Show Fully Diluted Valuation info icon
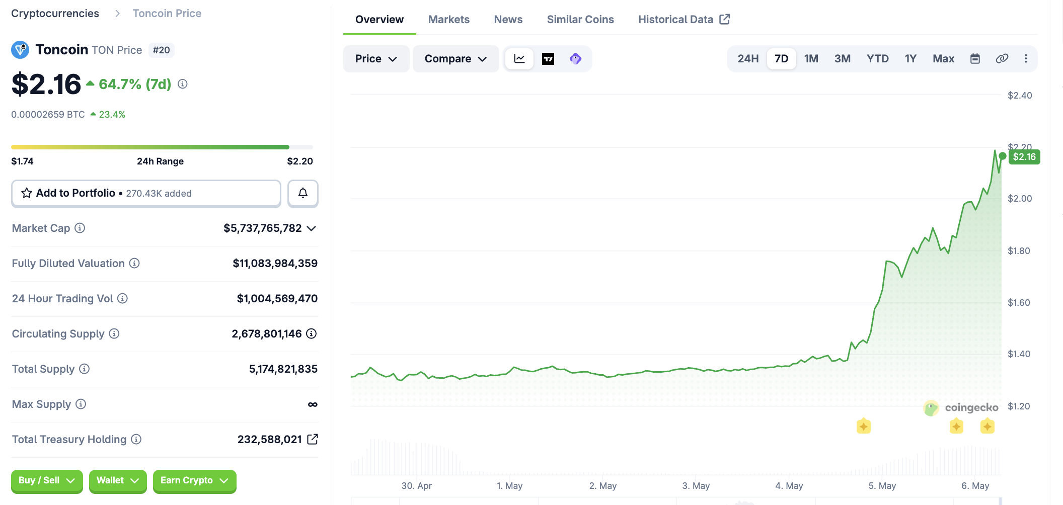 pos(134,263)
